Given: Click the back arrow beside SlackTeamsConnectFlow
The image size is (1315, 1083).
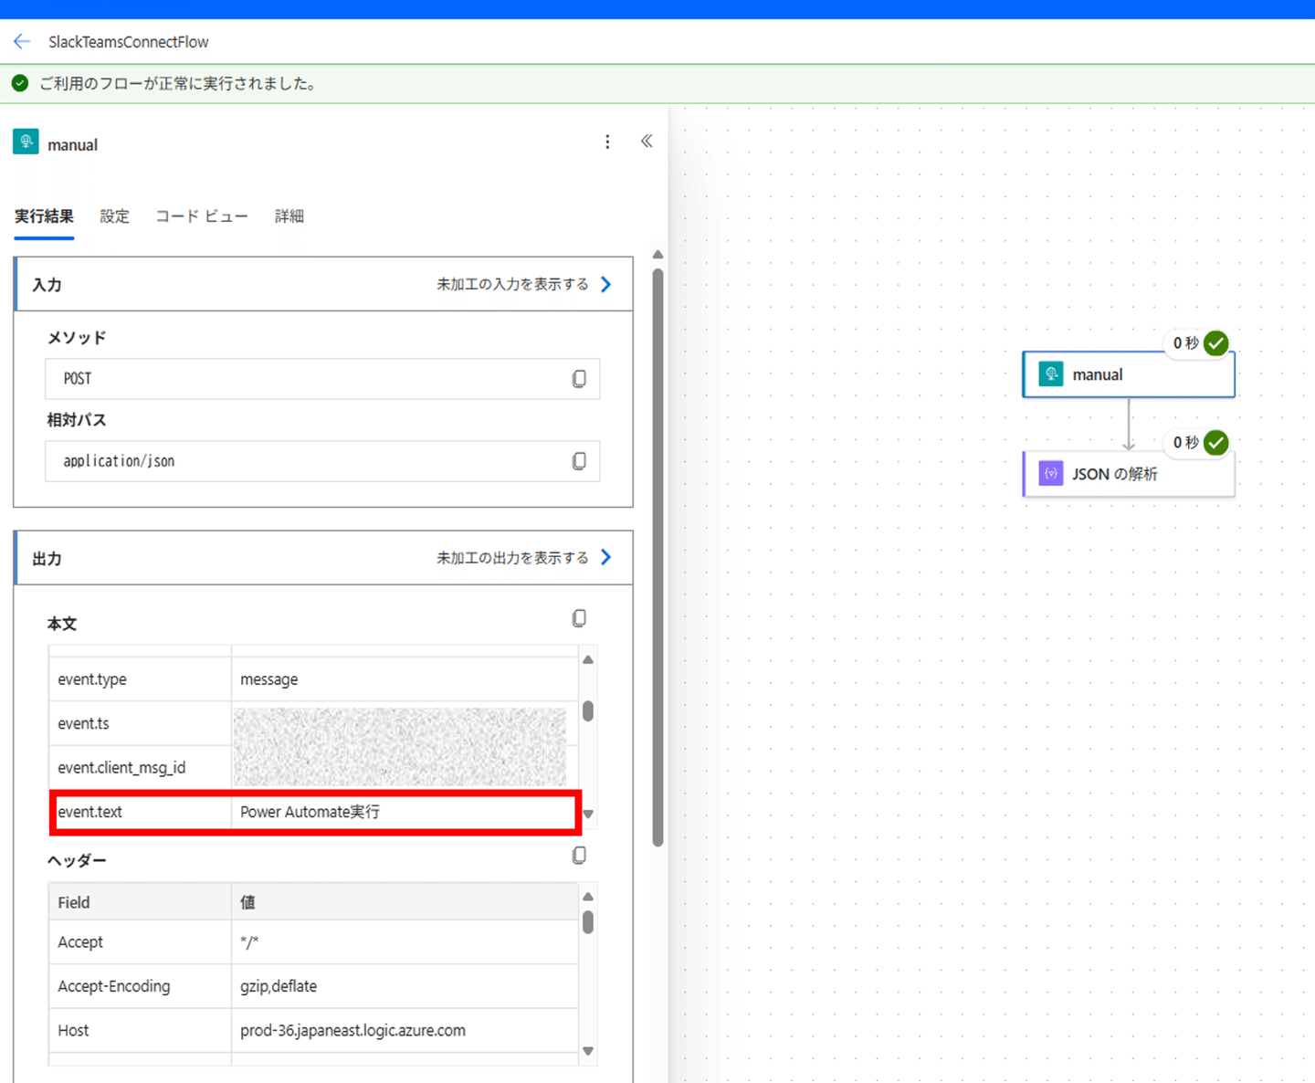Looking at the screenshot, I should tap(22, 42).
